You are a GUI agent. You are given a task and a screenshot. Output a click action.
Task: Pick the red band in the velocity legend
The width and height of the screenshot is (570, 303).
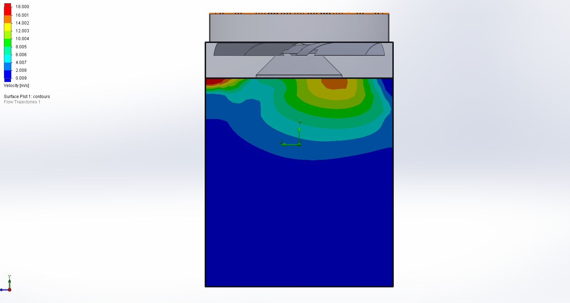[x=7, y=10]
